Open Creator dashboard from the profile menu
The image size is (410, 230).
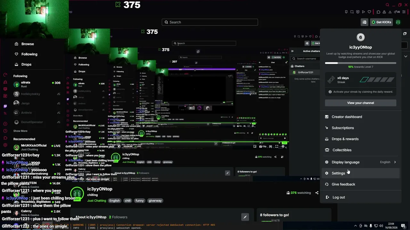[361, 117]
